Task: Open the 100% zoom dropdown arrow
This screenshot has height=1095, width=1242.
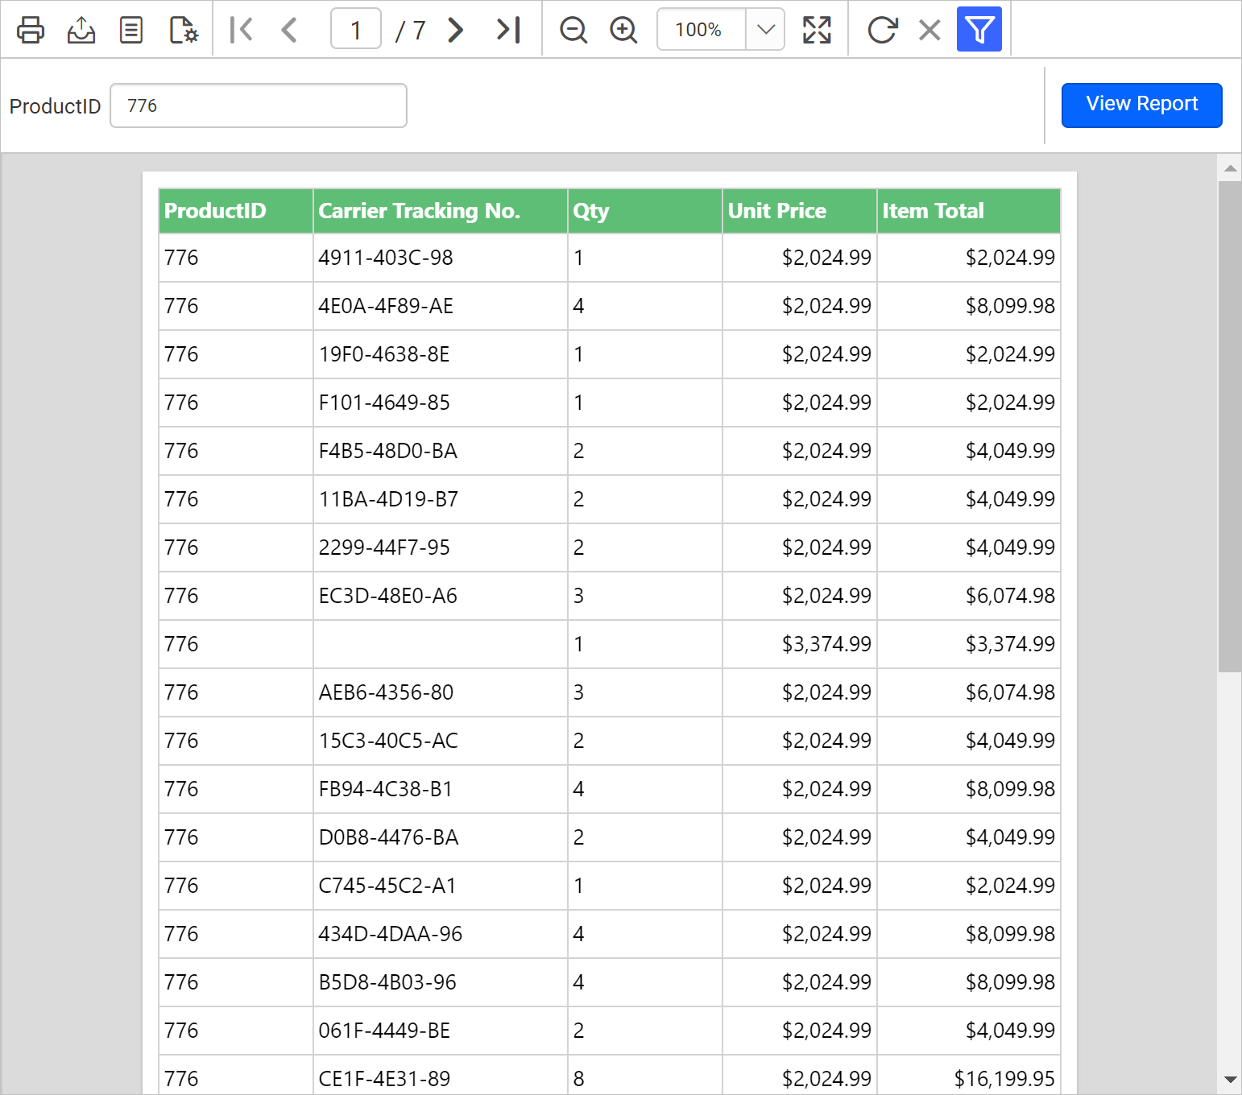Action: click(x=766, y=30)
